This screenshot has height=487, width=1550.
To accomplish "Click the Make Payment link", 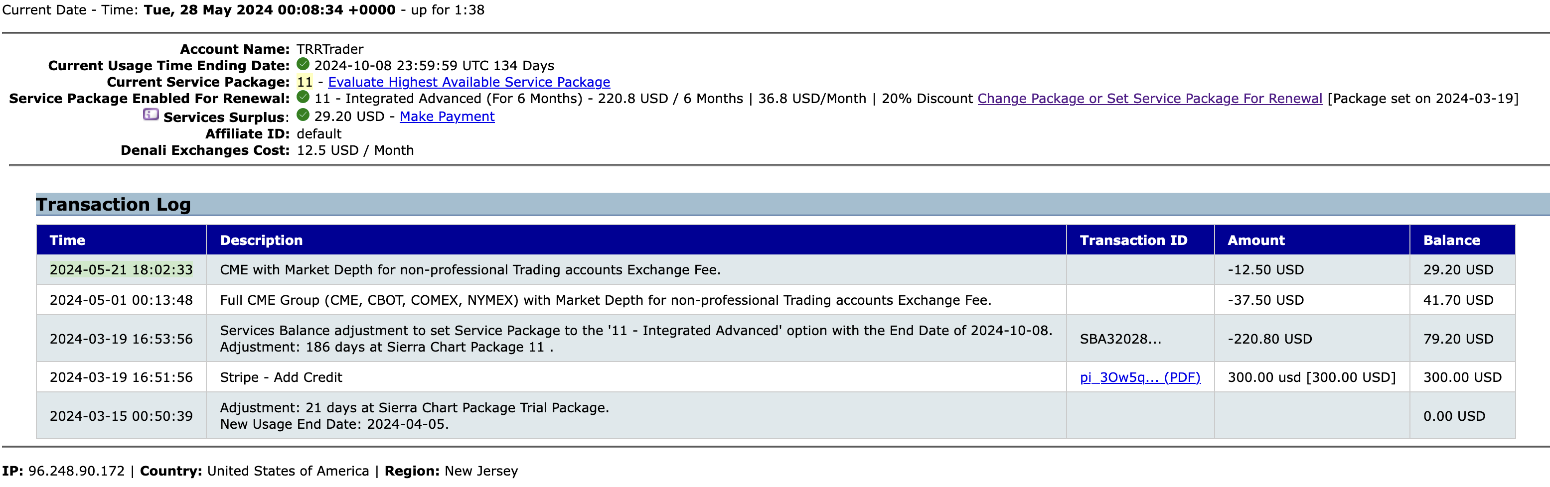I will click(x=447, y=117).
